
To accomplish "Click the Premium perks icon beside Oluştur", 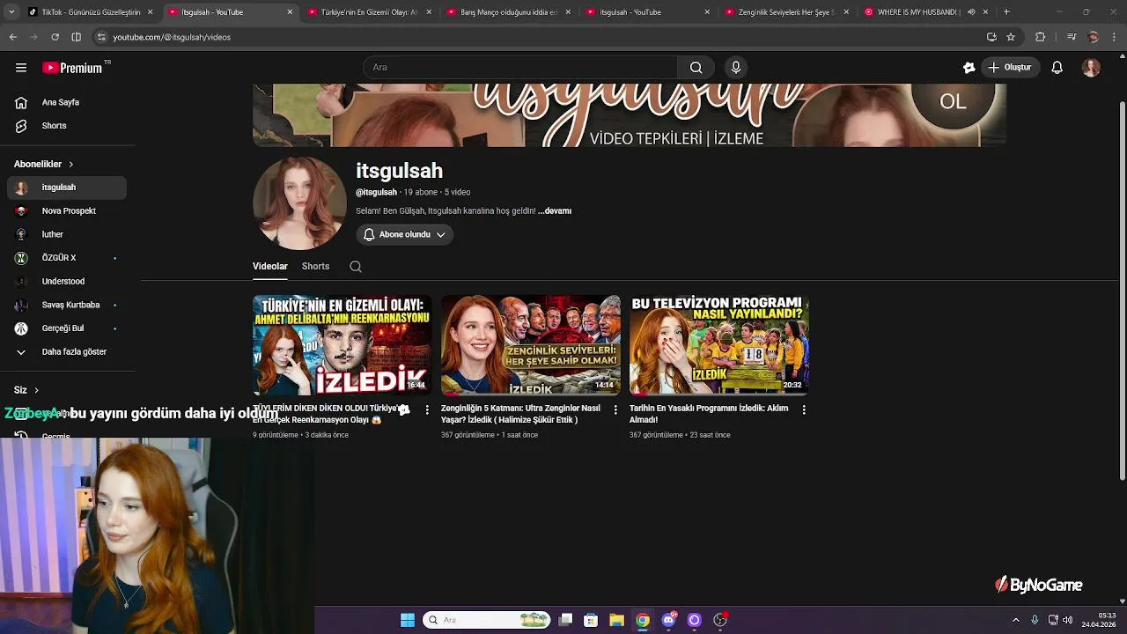I will point(969,68).
